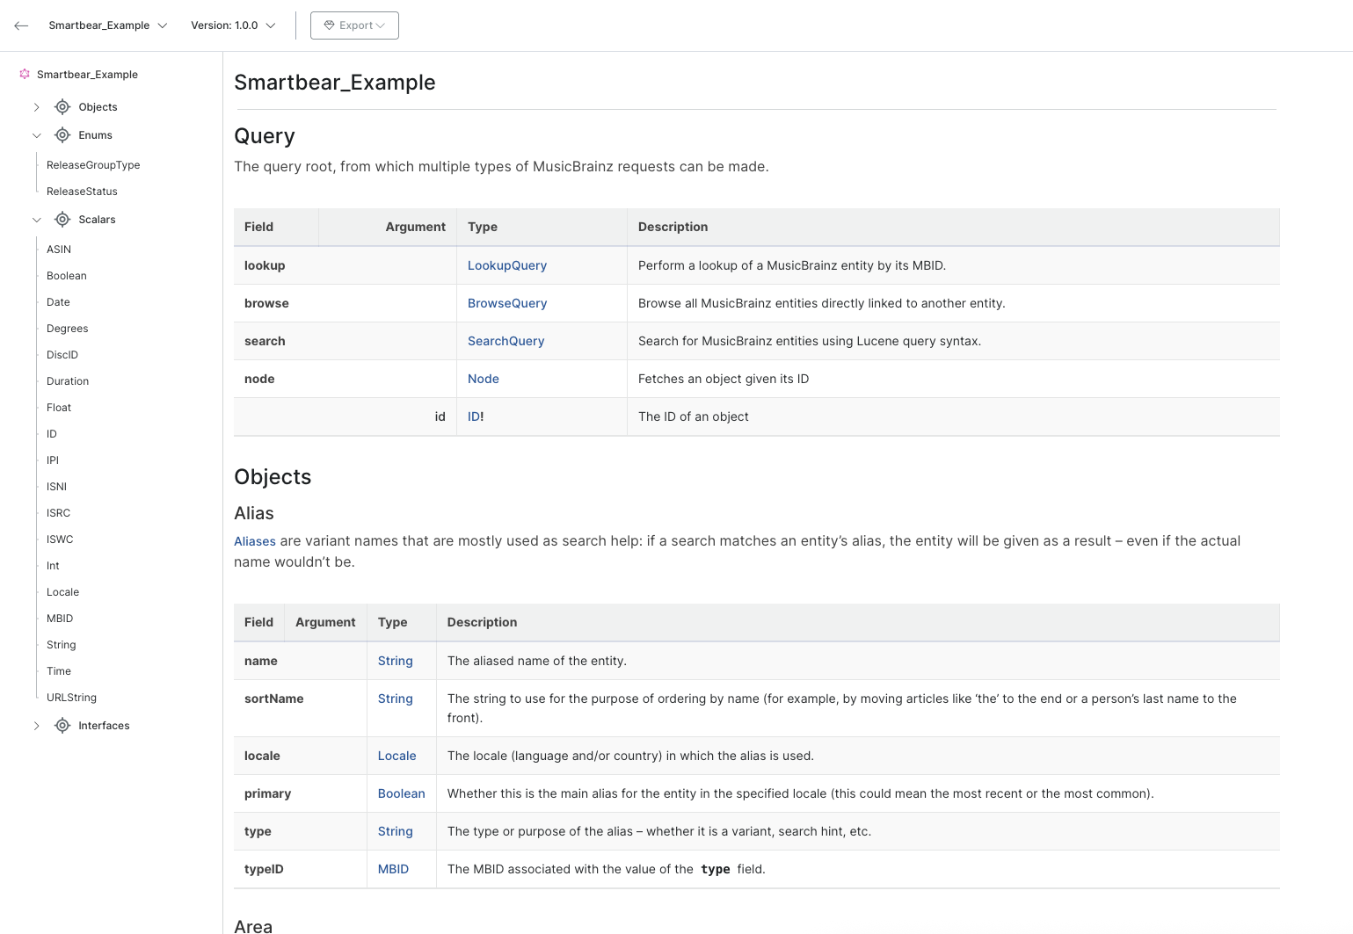Select the MBID scalar in the sidebar
1353x934 pixels.
60,618
